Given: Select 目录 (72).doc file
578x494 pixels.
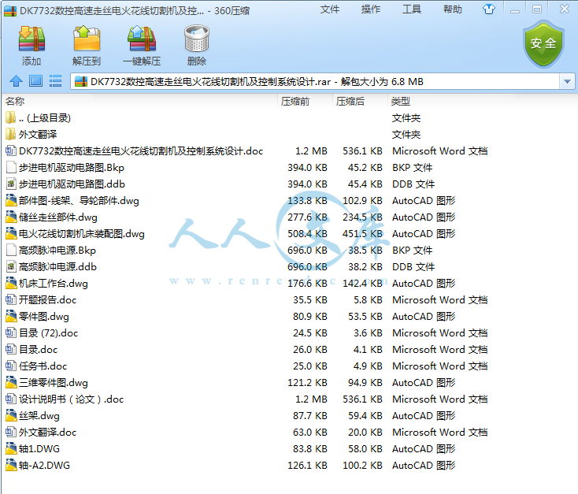Looking at the screenshot, I should tap(48, 332).
